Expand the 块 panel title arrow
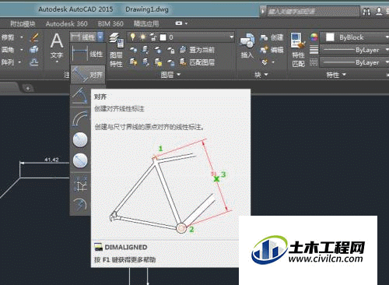This screenshot has height=285, width=389. (x=266, y=75)
